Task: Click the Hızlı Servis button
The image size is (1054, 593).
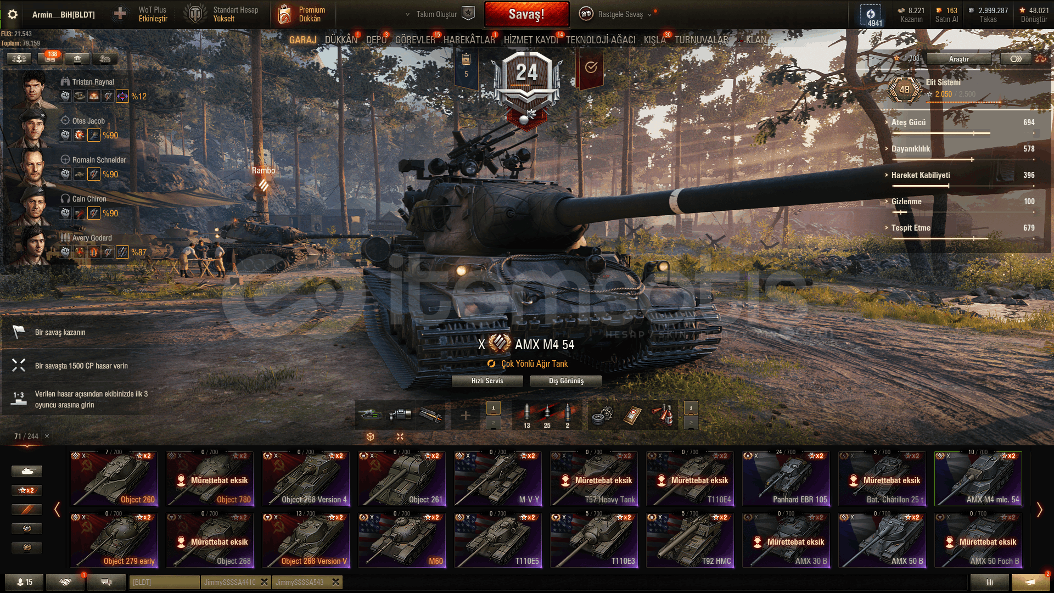Action: (487, 381)
